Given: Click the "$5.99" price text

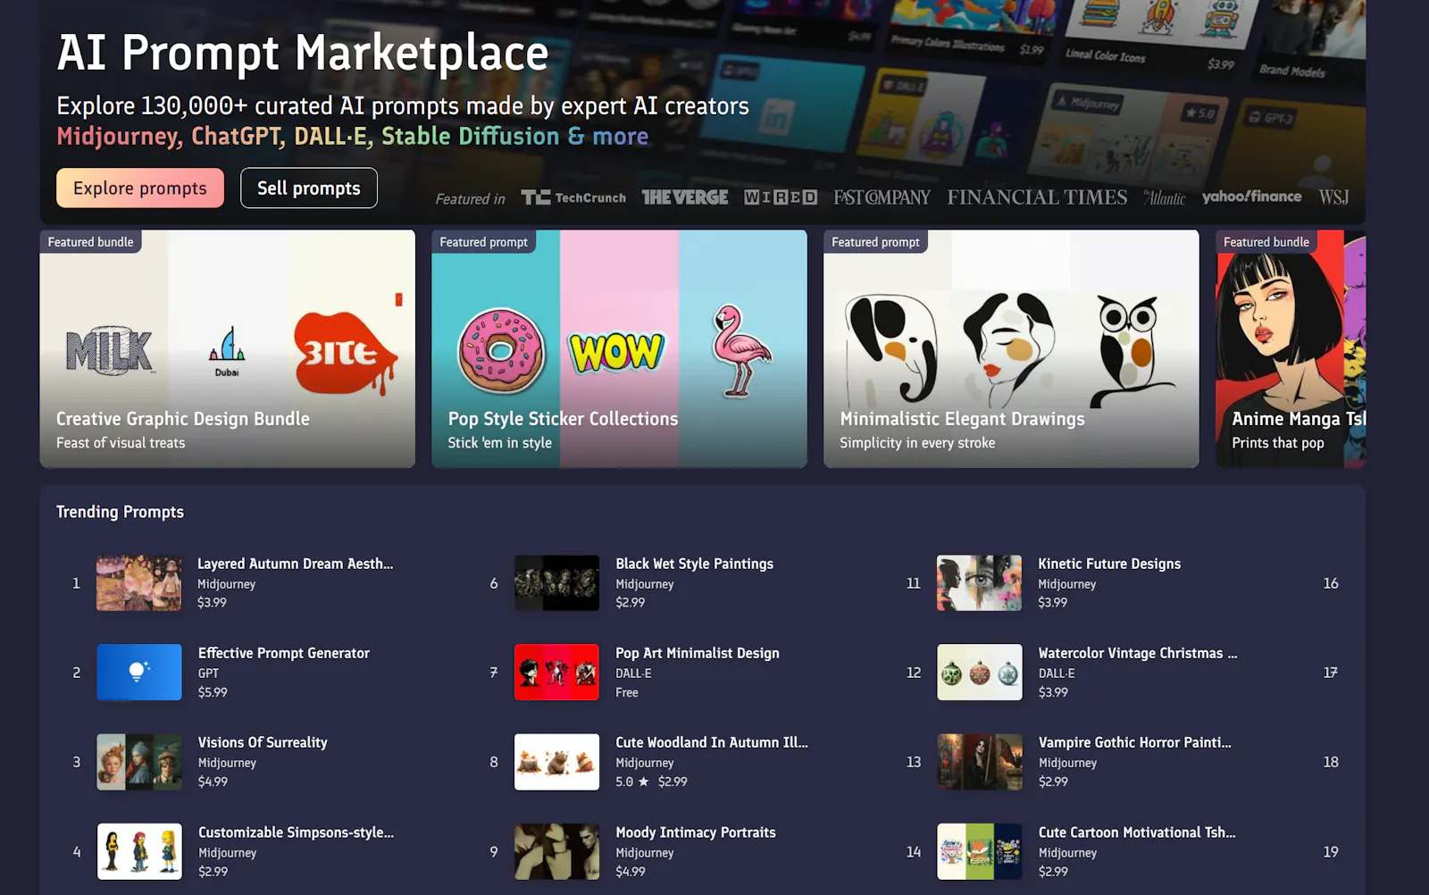Looking at the screenshot, I should pos(213,692).
